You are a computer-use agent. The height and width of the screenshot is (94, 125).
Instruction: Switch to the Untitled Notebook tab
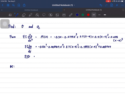31,10
